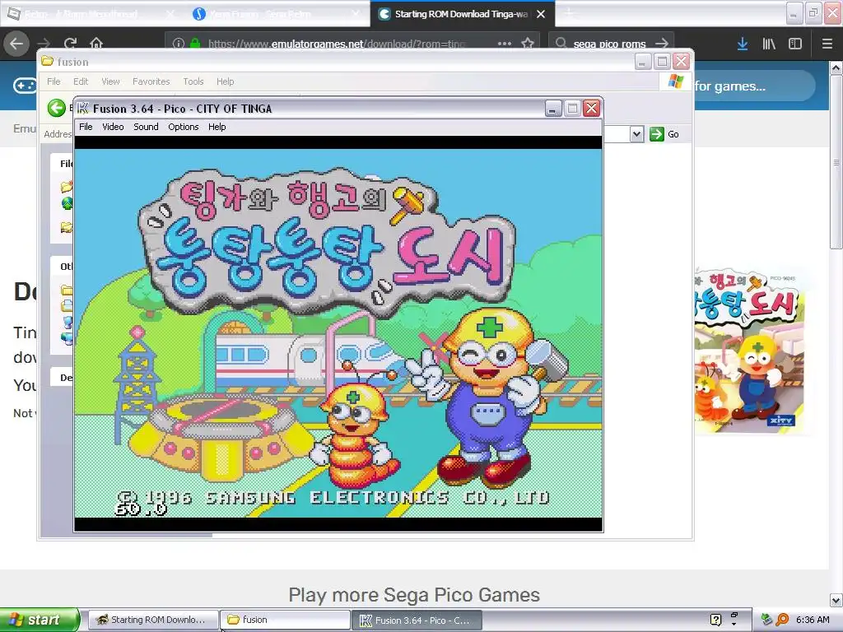Click the Firefox search box magnifier icon

point(561,44)
